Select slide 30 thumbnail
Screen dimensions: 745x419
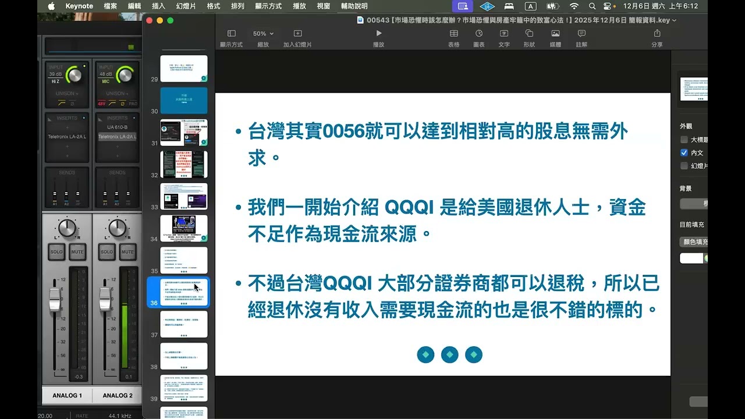pyautogui.click(x=184, y=101)
